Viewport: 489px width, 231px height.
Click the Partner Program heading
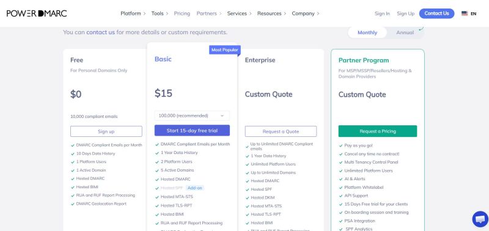[364, 60]
